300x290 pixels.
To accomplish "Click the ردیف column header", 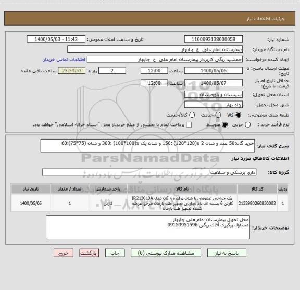I will (x=283, y=189).
